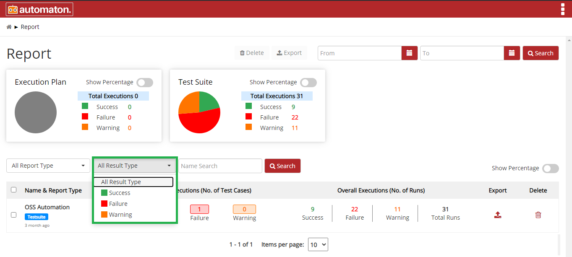Click export icon for OSS Automation row
Image resolution: width=572 pixels, height=257 pixels.
pos(498,215)
